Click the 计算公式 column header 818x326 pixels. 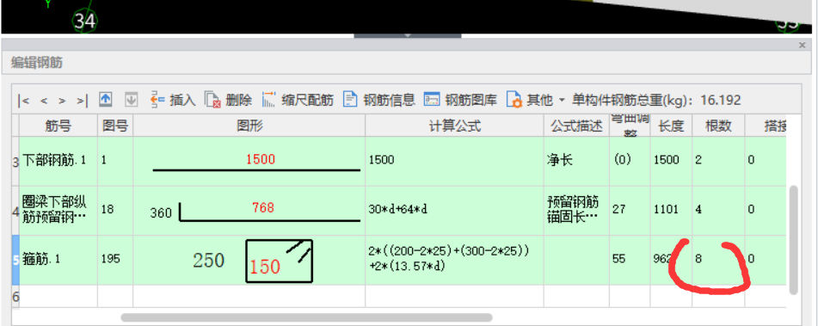click(x=454, y=126)
